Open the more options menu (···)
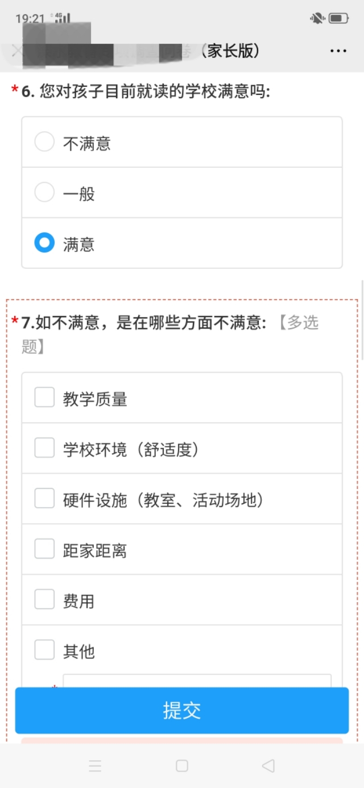Image resolution: width=364 pixels, height=788 pixels. point(338,51)
